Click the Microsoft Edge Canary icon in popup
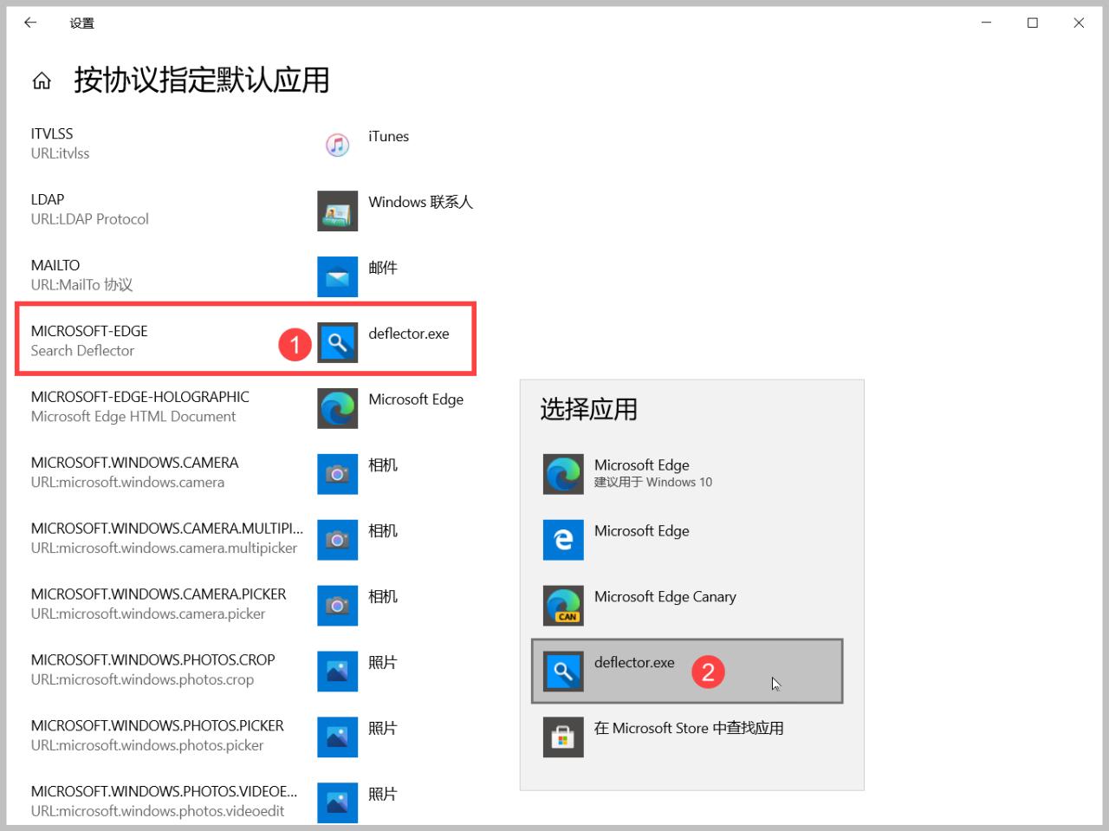The width and height of the screenshot is (1109, 831). pos(563,606)
